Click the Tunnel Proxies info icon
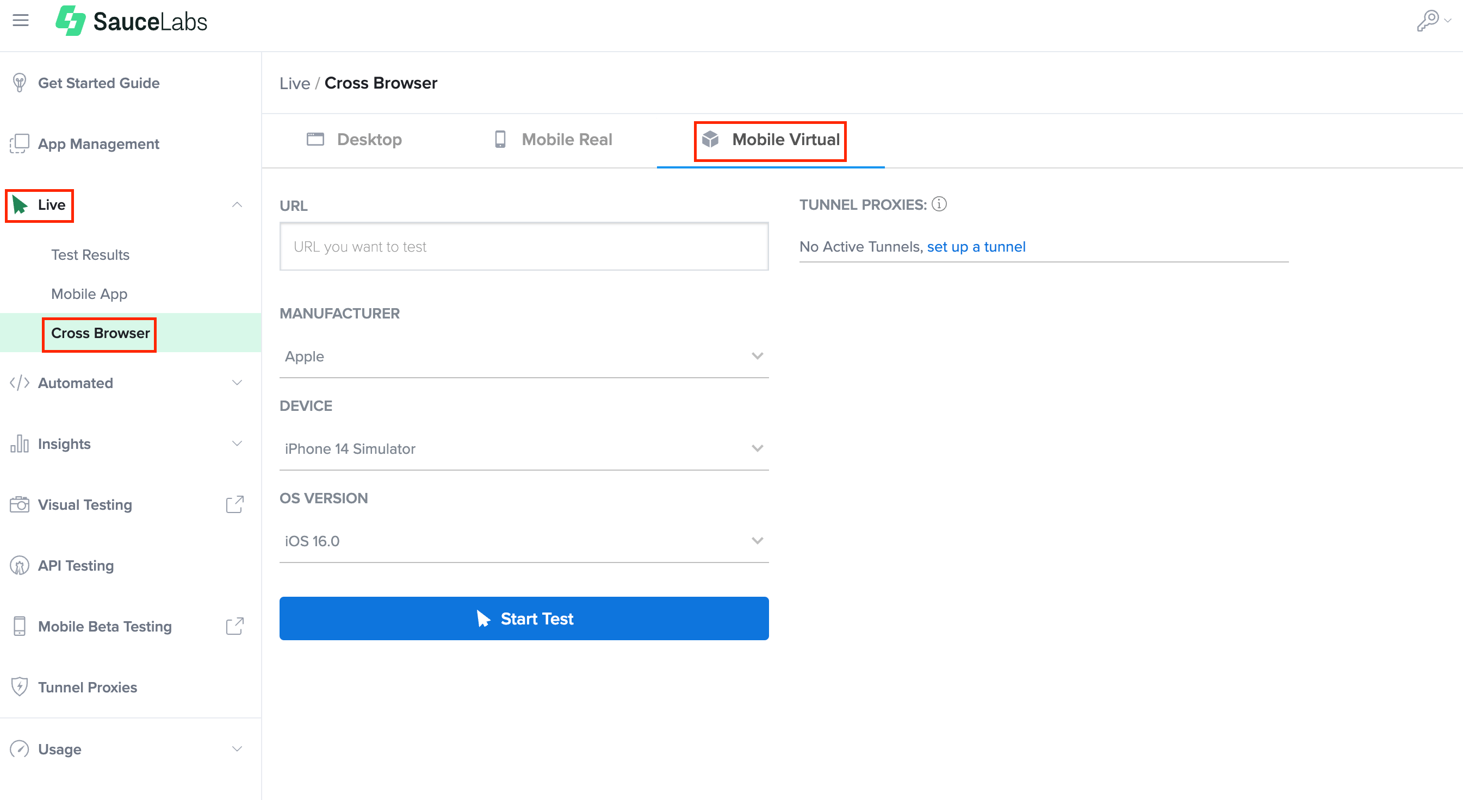The image size is (1463, 800). click(939, 204)
